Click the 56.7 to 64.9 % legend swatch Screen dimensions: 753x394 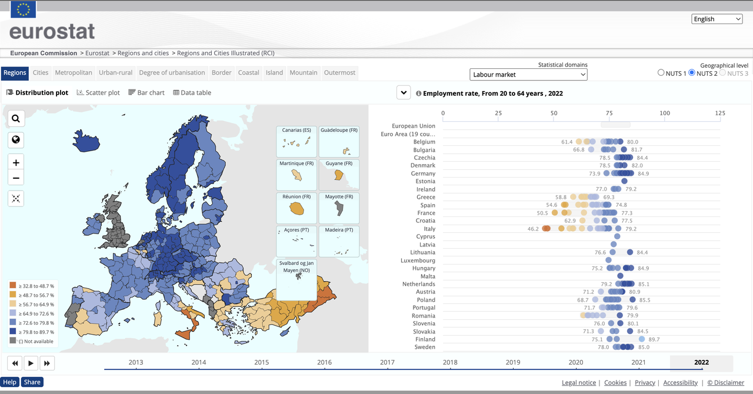pos(13,305)
